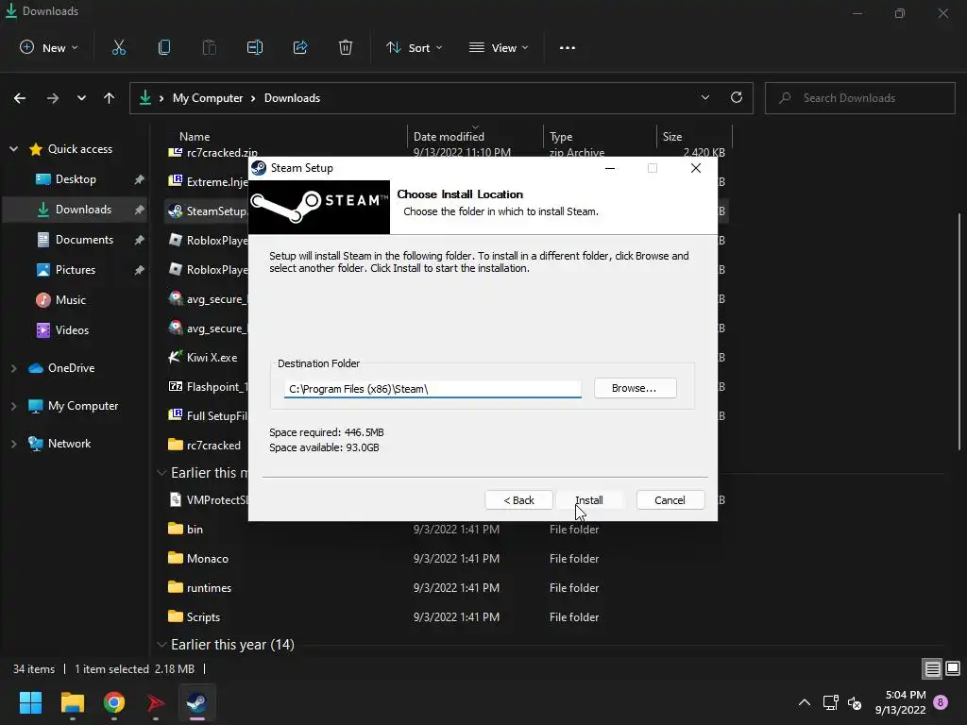Select the Extreme.Inje file row
967x725 pixels.
click(x=207, y=182)
